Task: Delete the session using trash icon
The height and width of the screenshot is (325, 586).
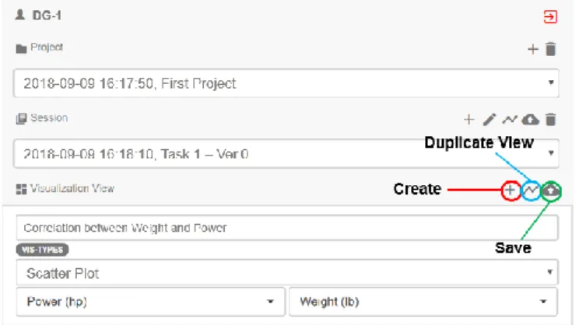Action: [550, 120]
